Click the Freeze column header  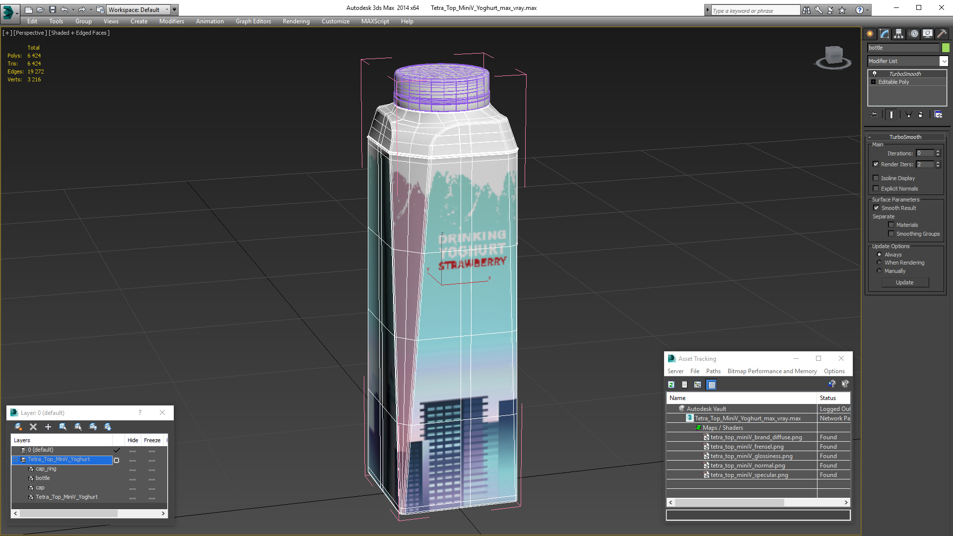point(152,440)
